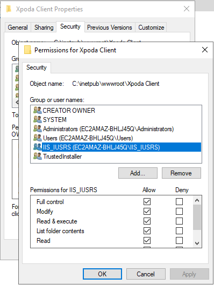Image resolution: width=214 pixels, height=285 pixels.
Task: Click the permissions list scrollbar thumb
Action: click(197, 217)
